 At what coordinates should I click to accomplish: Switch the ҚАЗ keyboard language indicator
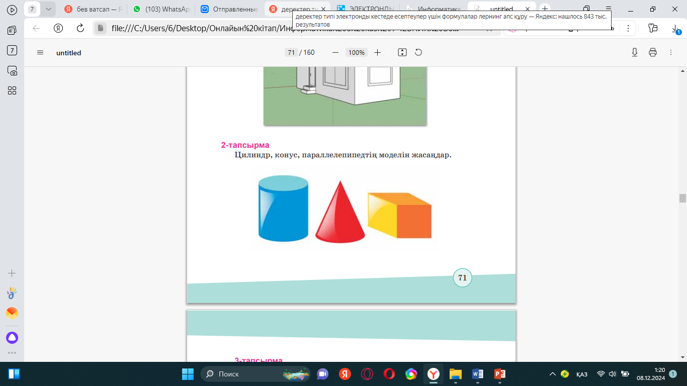(x=582, y=374)
